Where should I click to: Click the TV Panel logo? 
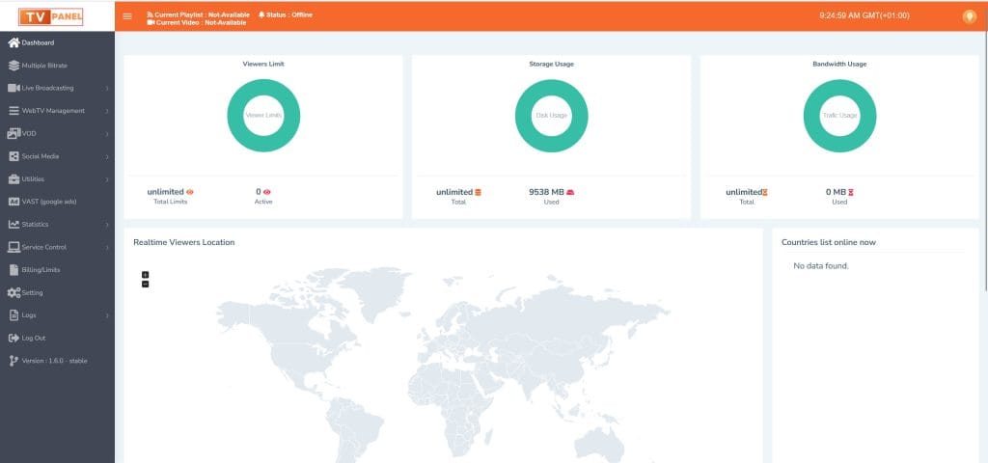coord(51,16)
